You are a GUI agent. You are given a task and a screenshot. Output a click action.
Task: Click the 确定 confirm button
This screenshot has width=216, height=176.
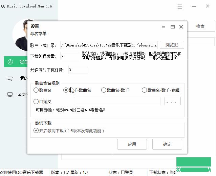tap(167, 144)
